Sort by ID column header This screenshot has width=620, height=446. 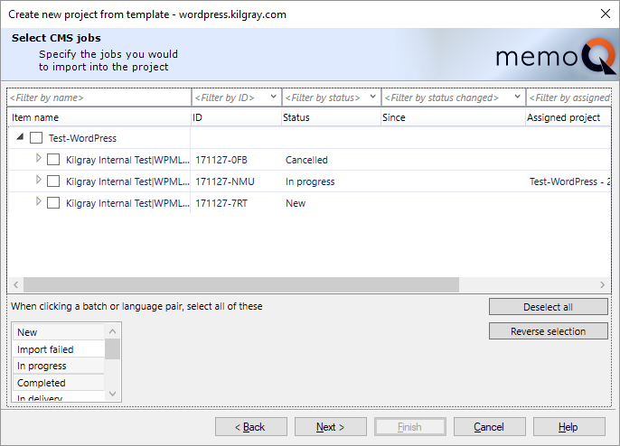point(236,117)
